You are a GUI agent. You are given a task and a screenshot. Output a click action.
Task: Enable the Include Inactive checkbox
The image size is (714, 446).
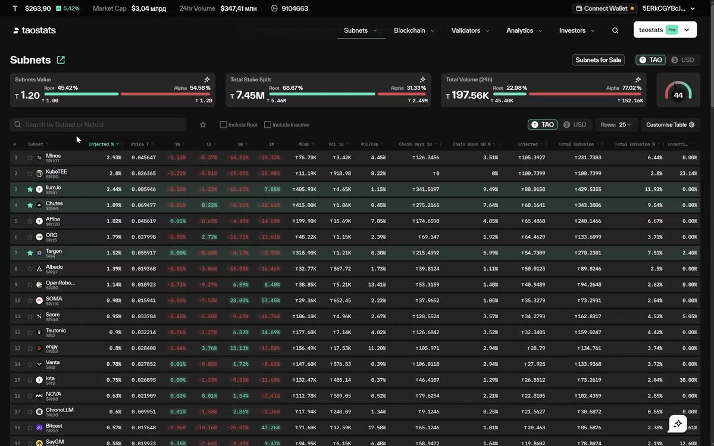point(267,125)
